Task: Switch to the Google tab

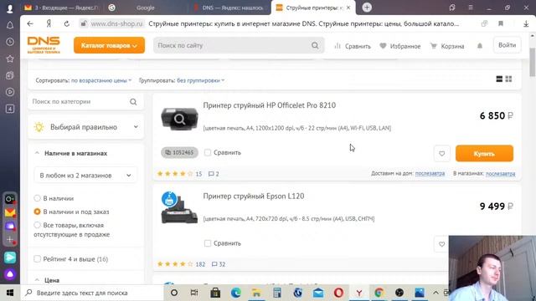Action: pos(145,8)
